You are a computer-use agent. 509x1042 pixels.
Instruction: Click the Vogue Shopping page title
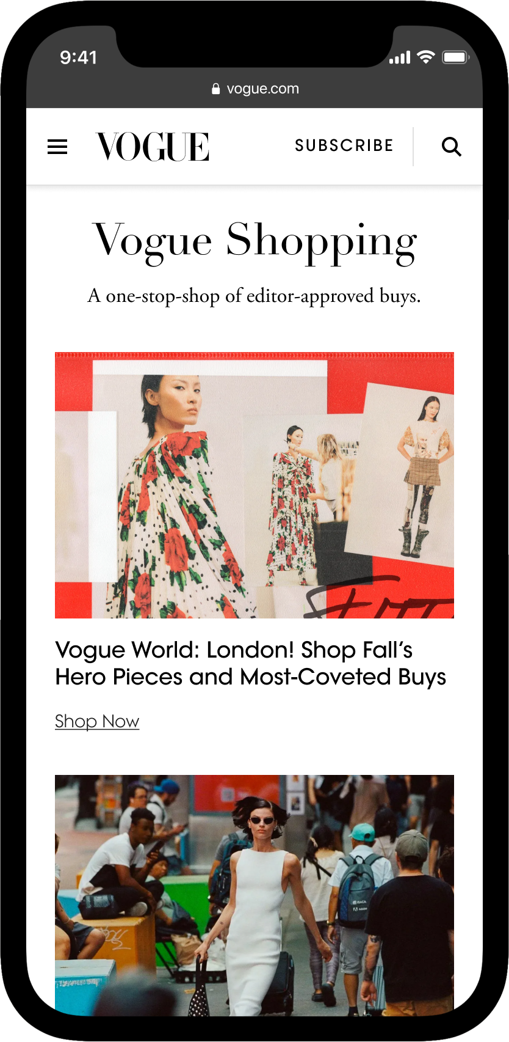(254, 241)
